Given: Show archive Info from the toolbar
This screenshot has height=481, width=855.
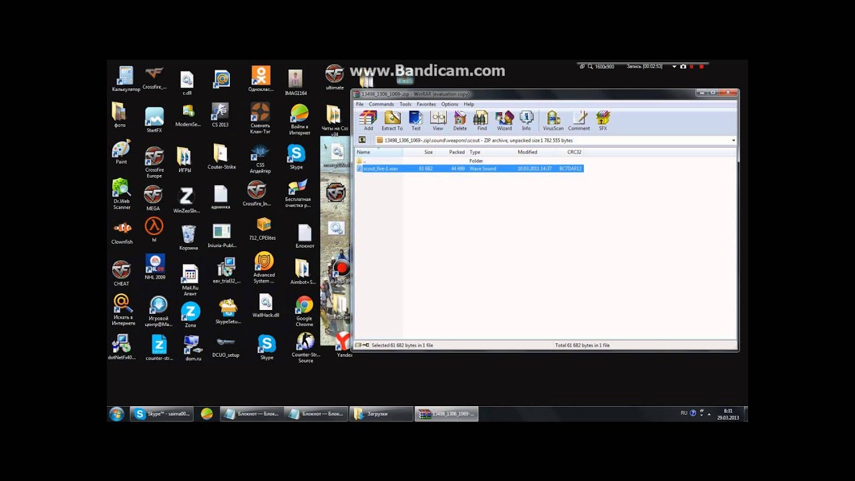Looking at the screenshot, I should pos(526,121).
